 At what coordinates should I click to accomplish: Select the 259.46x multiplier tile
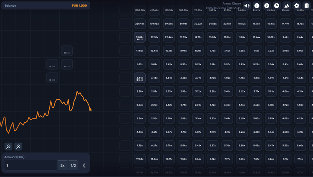tap(140, 23)
